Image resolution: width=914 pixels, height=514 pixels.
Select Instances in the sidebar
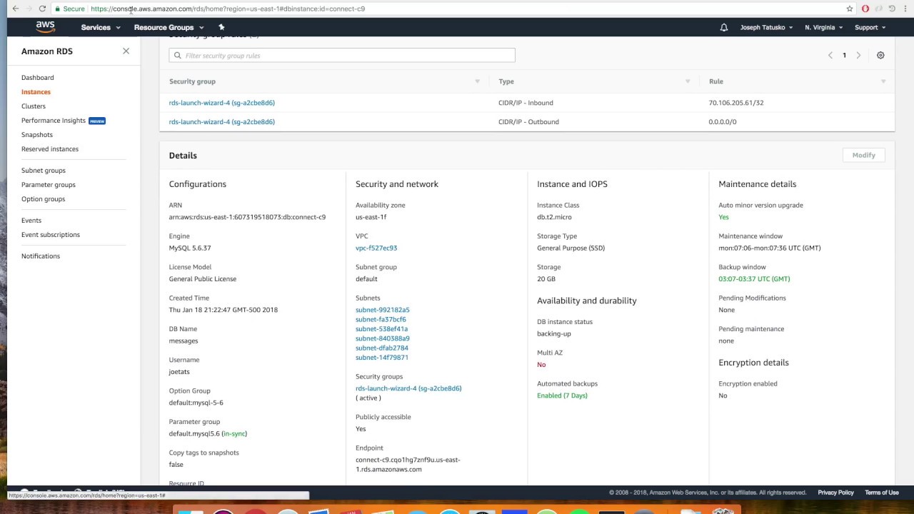tap(36, 91)
